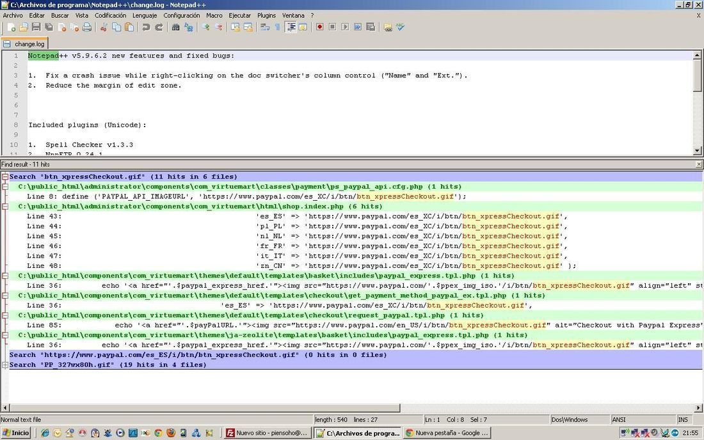Viewport: 704px width, 440px height.
Task: Collapse the "btn_xpressCheckout.gif" search results node
Action: (x=5, y=177)
